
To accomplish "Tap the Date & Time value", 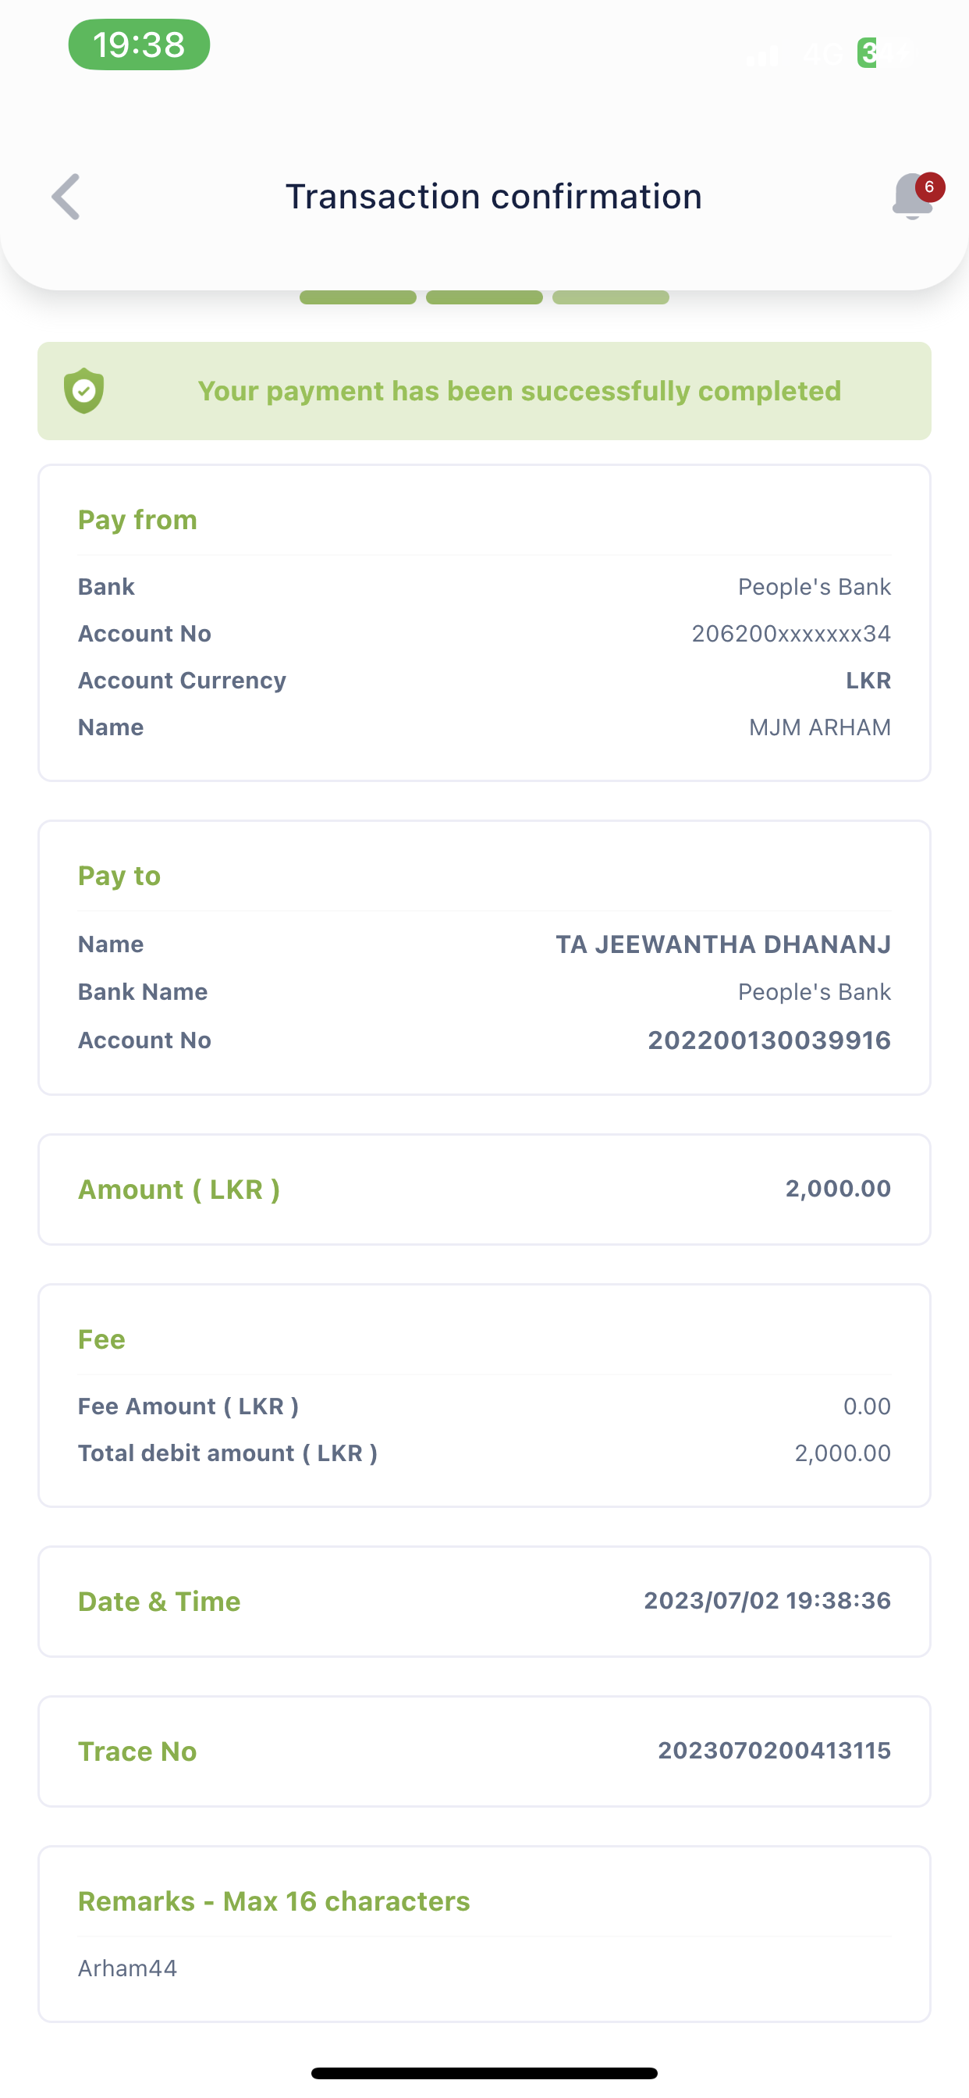I will pos(767,1600).
